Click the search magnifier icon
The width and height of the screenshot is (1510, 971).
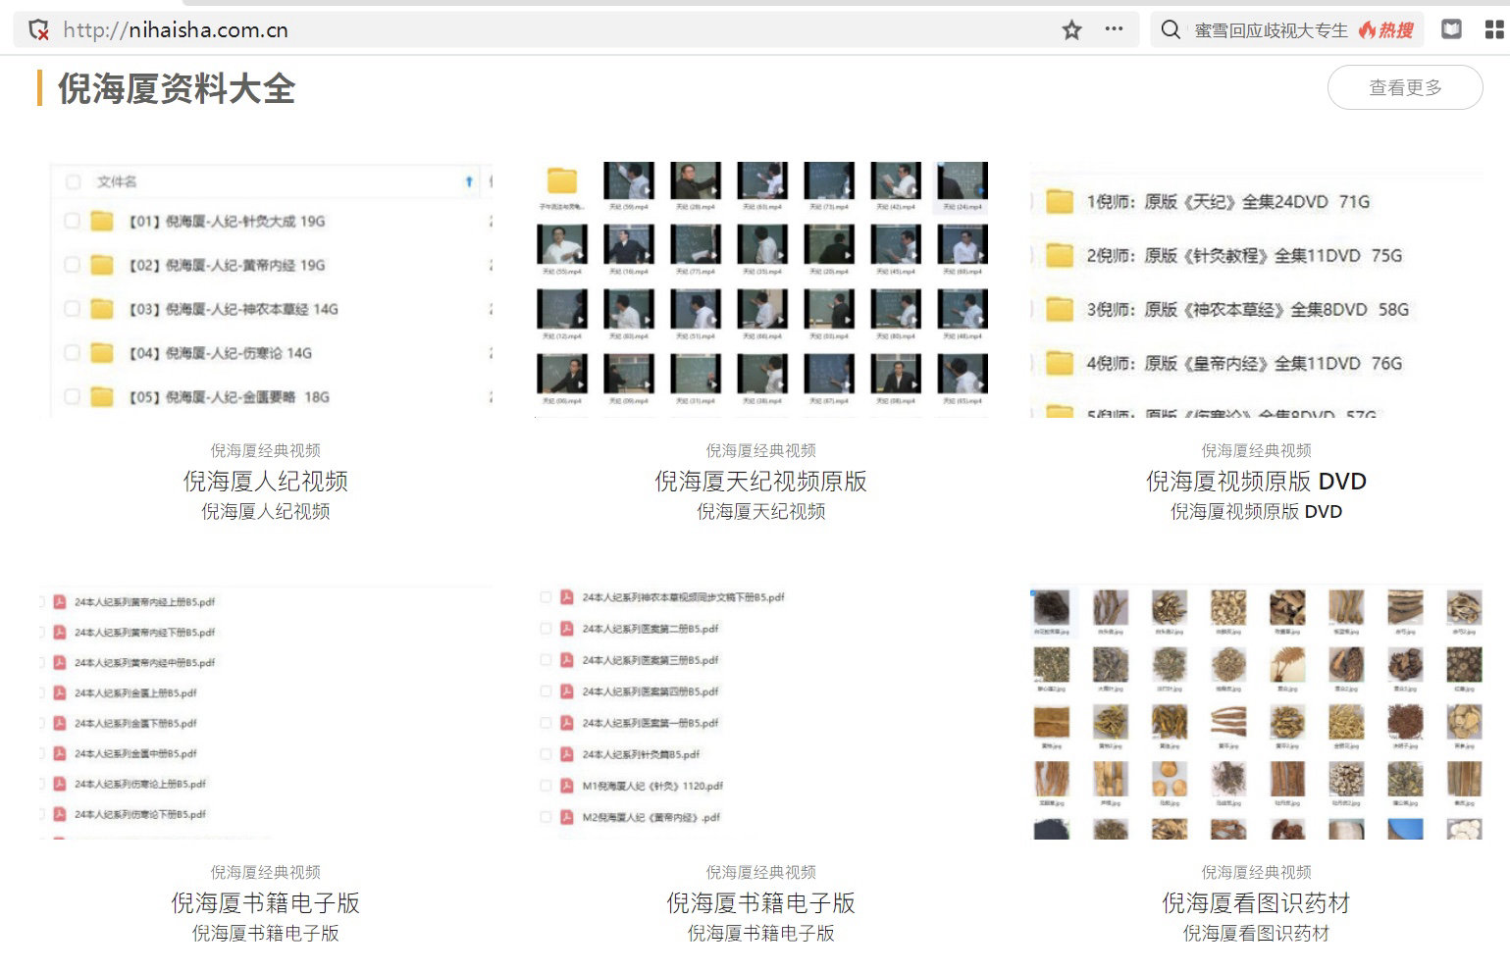(x=1171, y=30)
